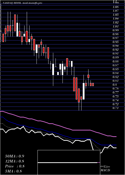Click the 1.01 price axis label
The height and width of the screenshot is (175, 125).
coord(115,26)
